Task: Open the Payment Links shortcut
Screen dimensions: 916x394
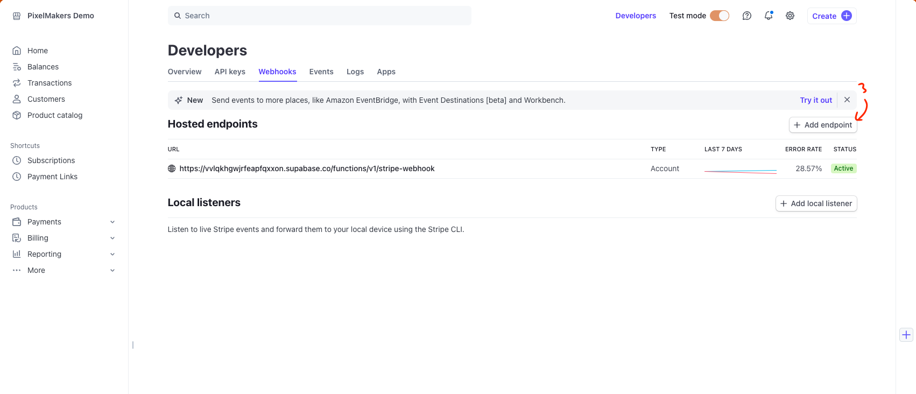Action: coord(52,177)
